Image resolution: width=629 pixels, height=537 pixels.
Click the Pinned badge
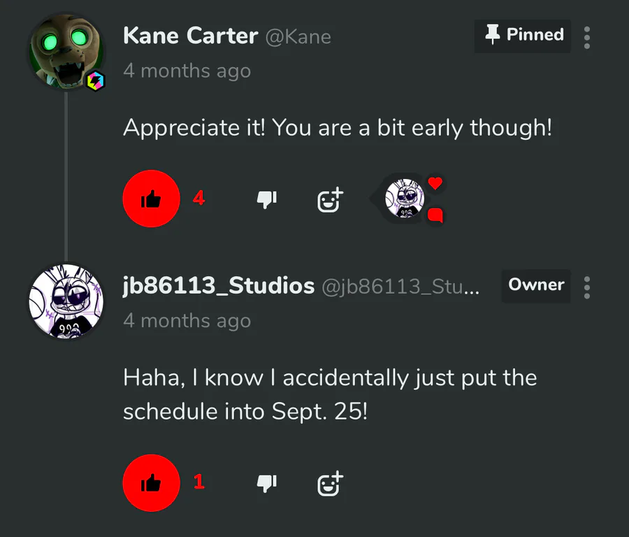coord(523,35)
